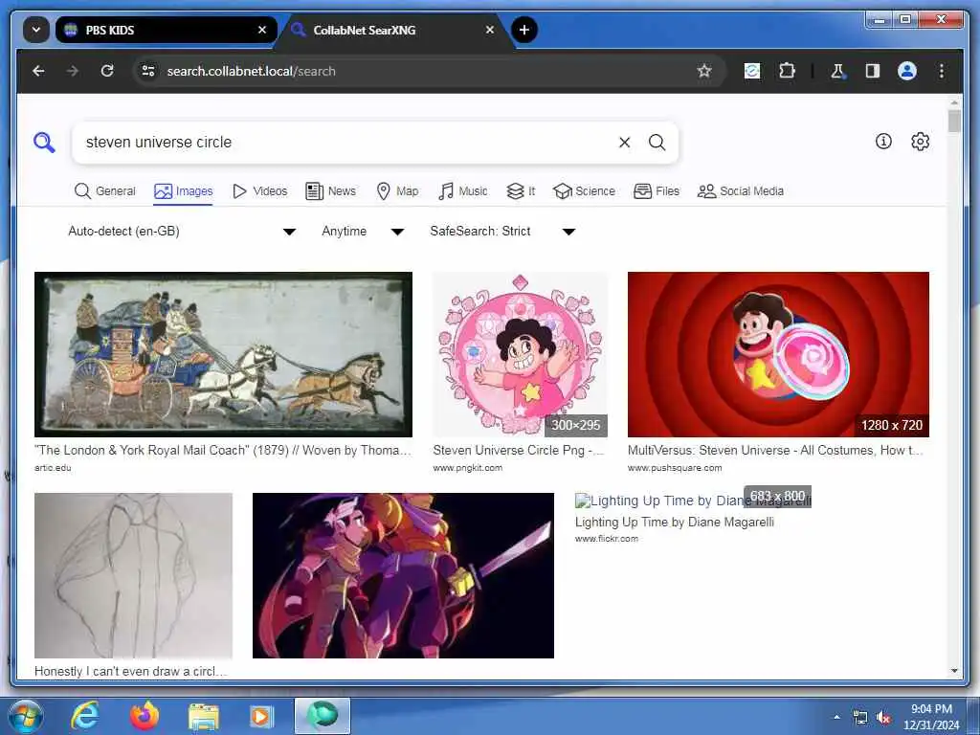980x735 pixels.
Task: Open the Science category
Action: click(x=585, y=191)
